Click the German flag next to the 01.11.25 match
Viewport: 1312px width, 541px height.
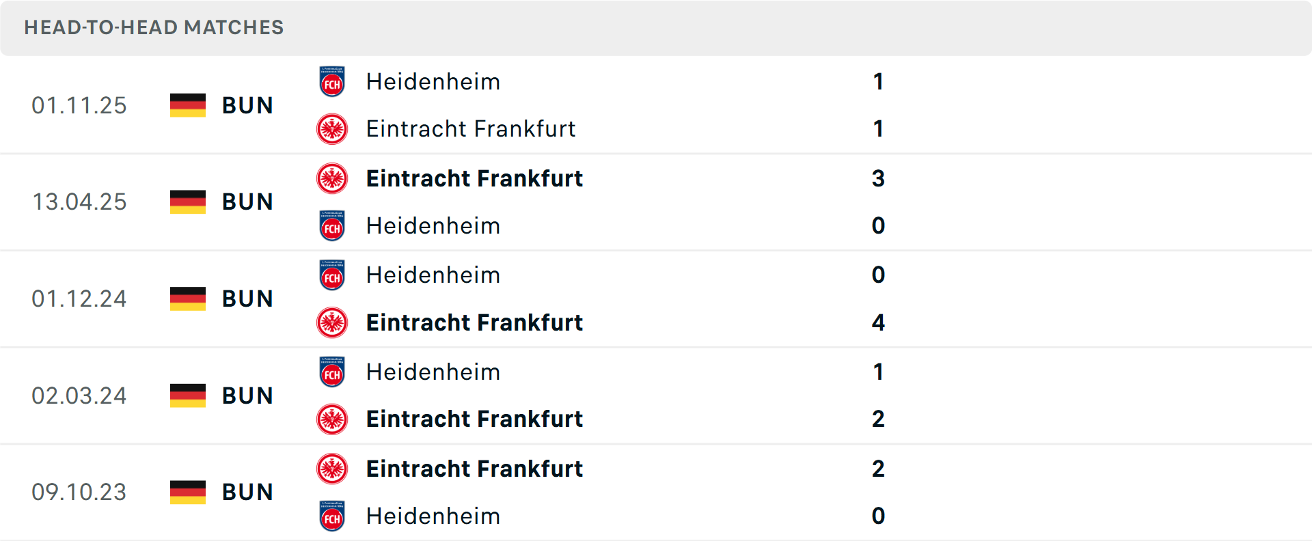(x=187, y=105)
